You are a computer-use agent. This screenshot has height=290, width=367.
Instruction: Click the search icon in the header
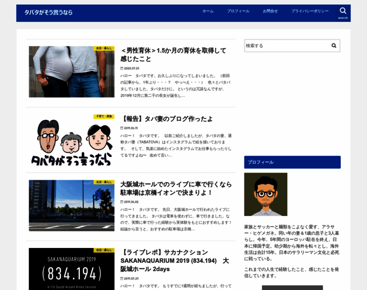pos(343,13)
